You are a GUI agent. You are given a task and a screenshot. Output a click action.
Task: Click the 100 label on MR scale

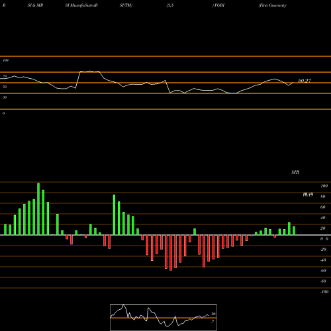[324, 186]
